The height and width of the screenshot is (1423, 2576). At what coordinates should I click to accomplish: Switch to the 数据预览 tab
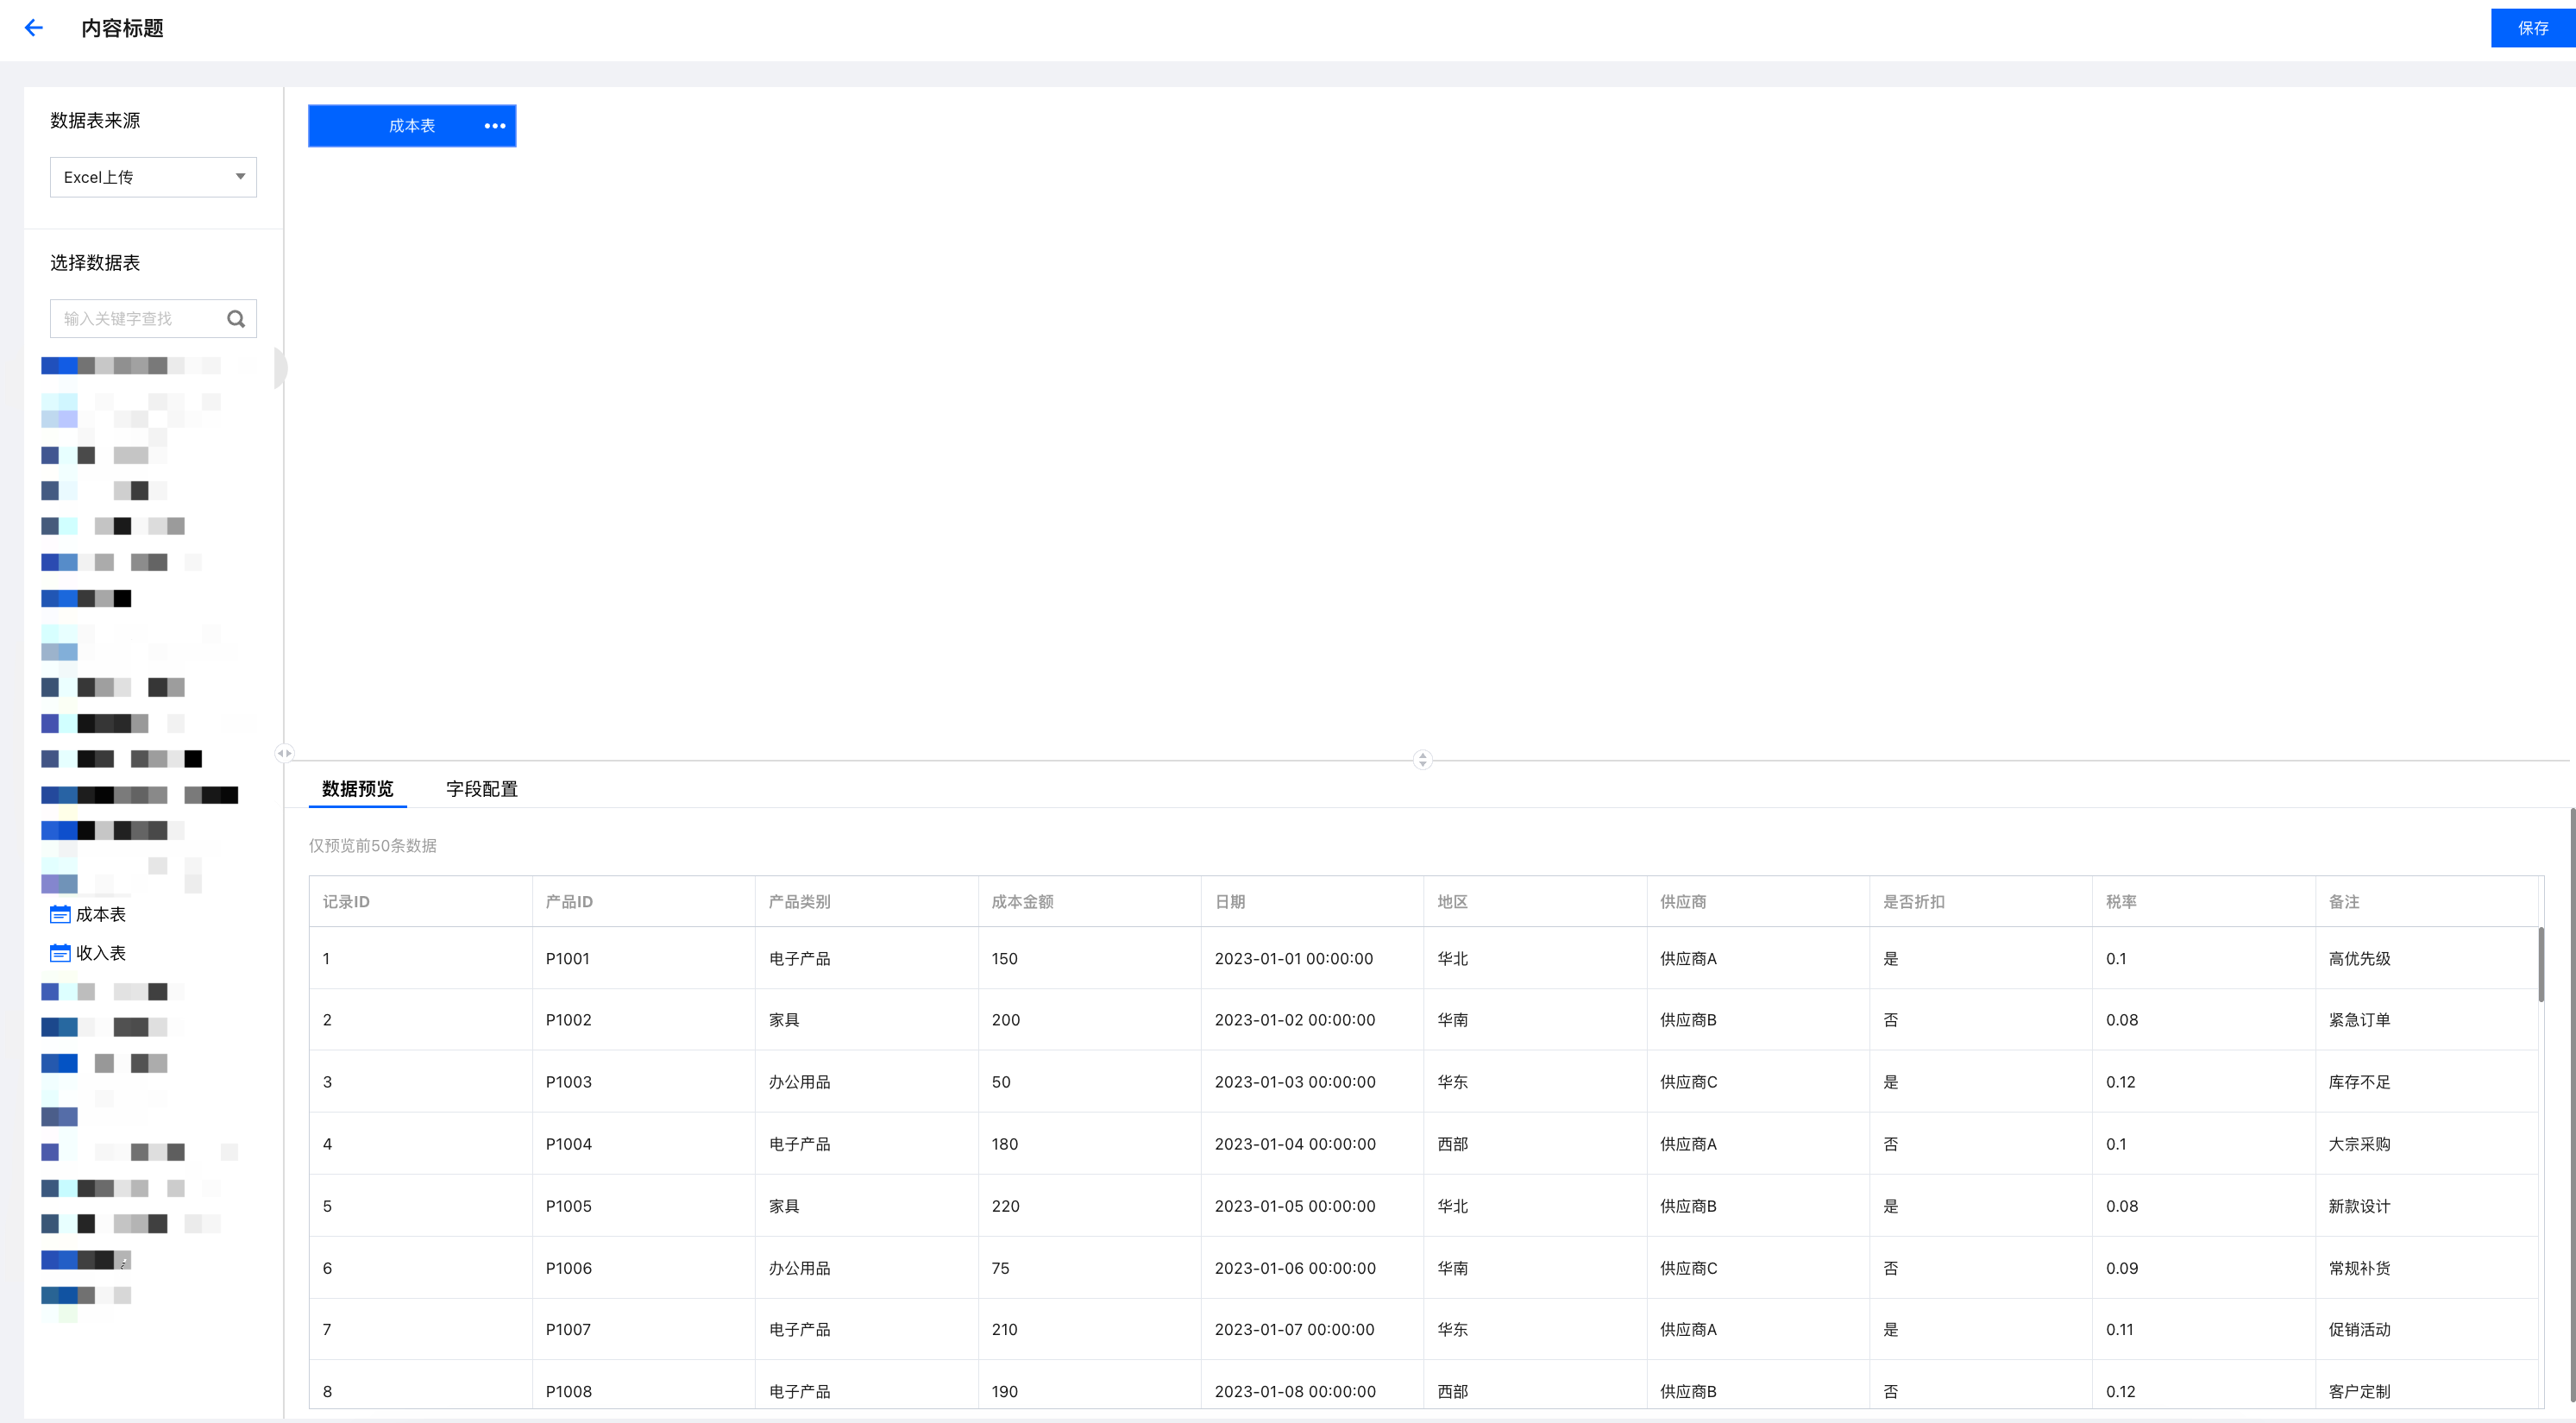pos(357,789)
